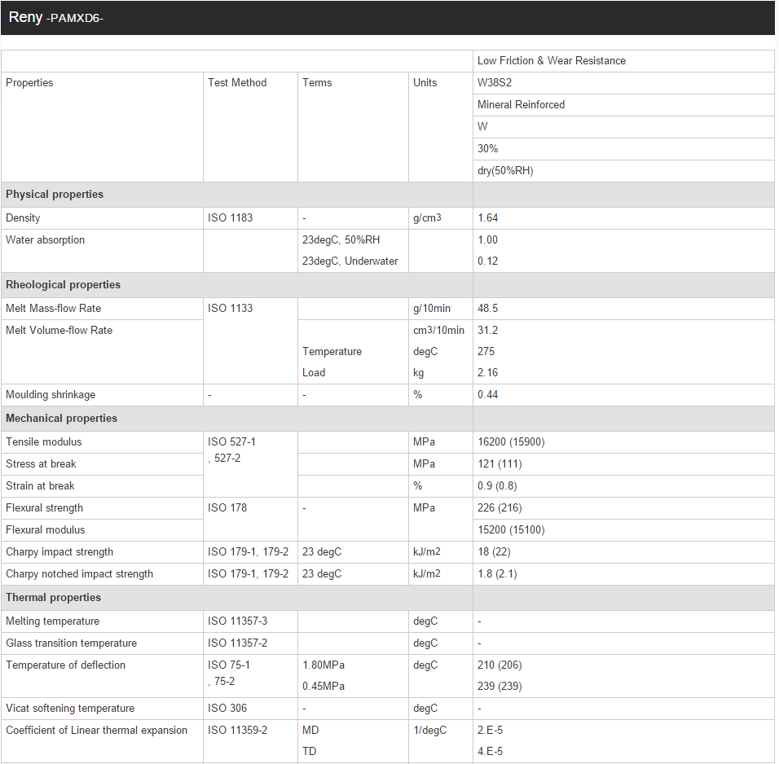Click the "Load" term under Melt Volume-flow Rate
779x764 pixels.
tap(314, 372)
